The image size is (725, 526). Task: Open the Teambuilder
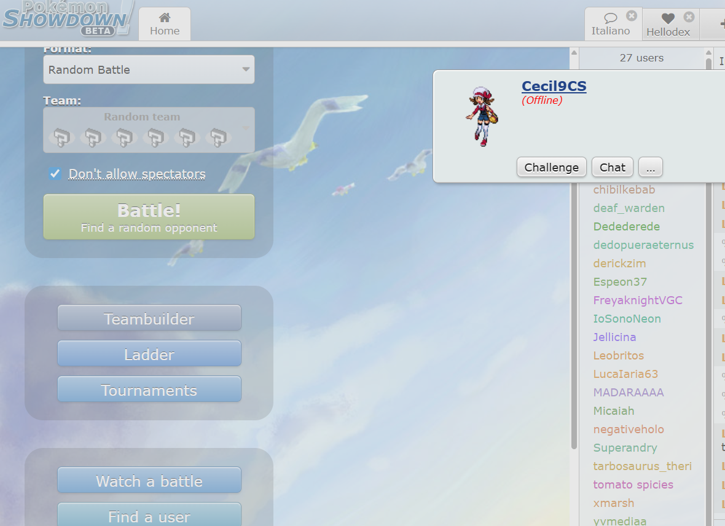(x=149, y=318)
